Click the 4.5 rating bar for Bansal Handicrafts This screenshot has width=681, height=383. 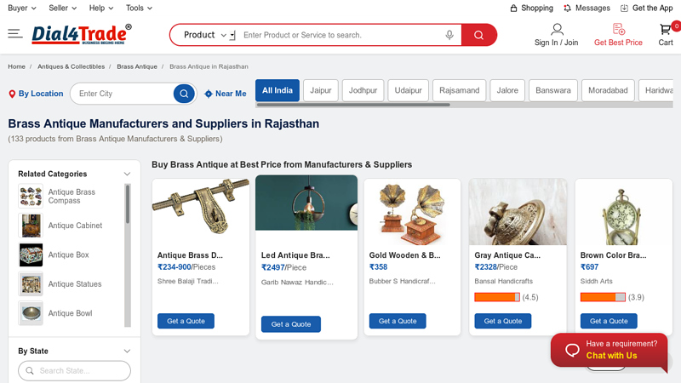[x=497, y=297]
